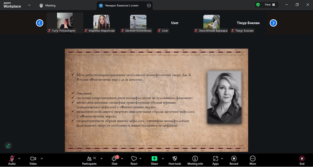Click the green annotate pencil icon

tap(8, 146)
